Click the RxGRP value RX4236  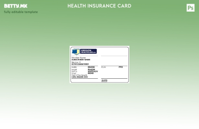tap(91, 69)
